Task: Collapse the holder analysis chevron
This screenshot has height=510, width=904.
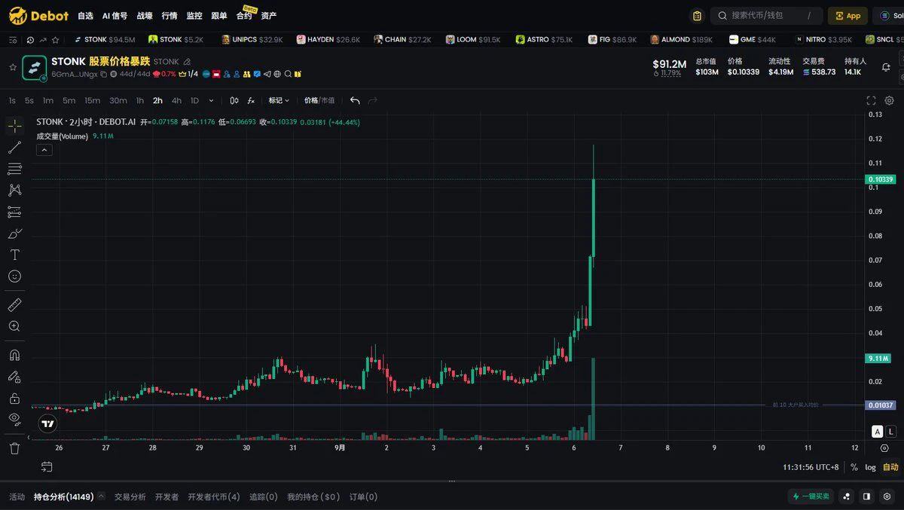Action: tap(101, 496)
